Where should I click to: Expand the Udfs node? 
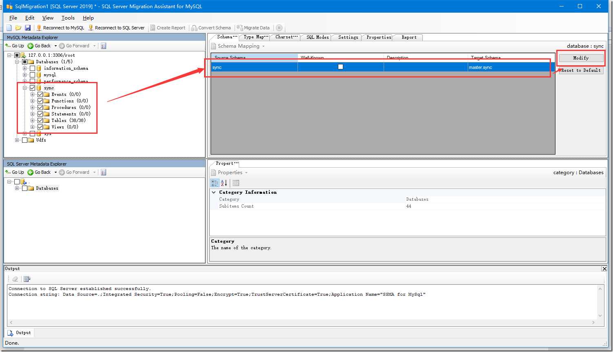coord(17,140)
